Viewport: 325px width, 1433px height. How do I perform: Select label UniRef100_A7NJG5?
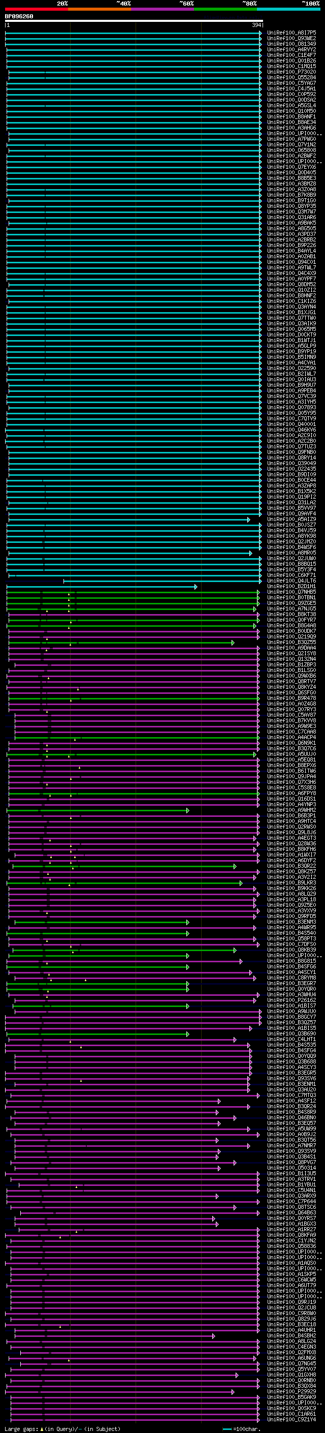coord(291,608)
